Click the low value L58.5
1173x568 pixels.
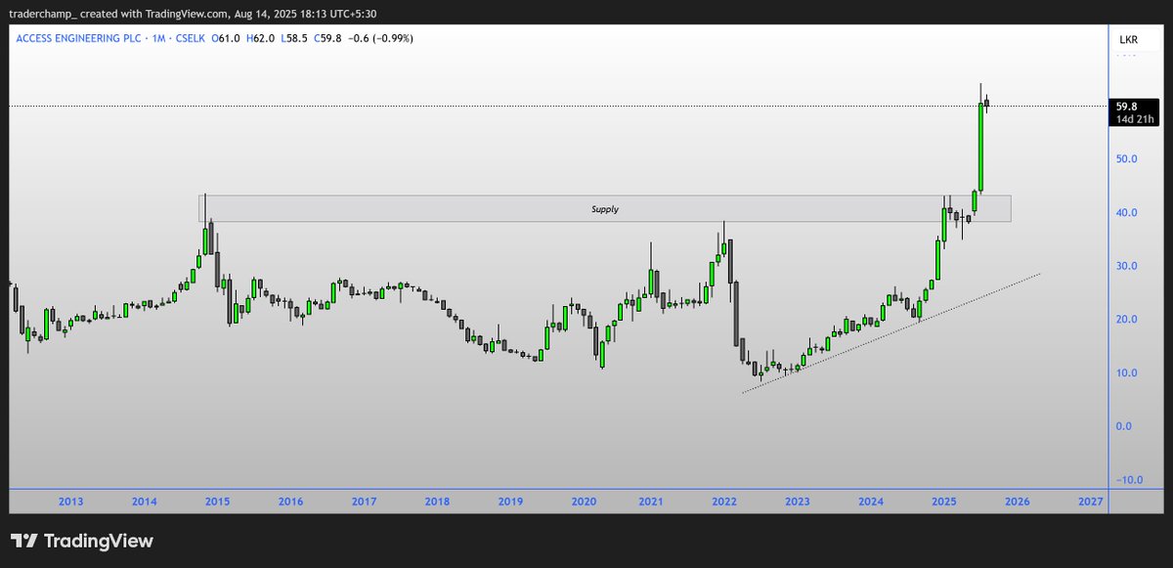pyautogui.click(x=292, y=38)
